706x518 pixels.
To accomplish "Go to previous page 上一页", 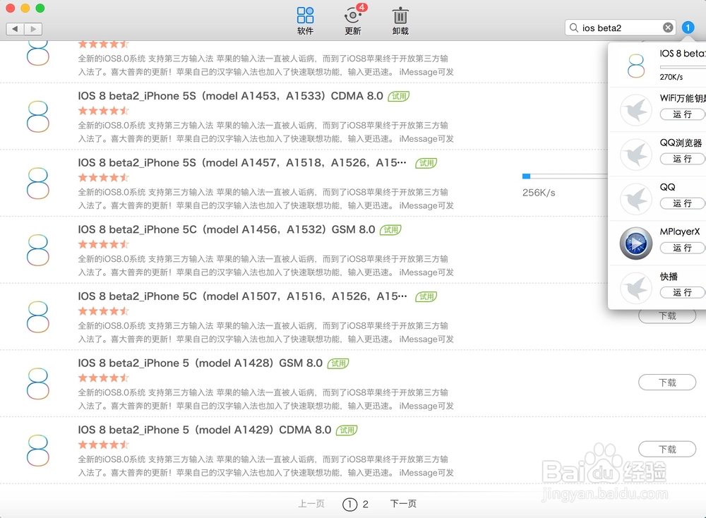I will coord(311,504).
